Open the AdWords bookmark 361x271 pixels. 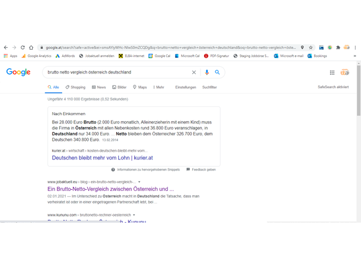[x=65, y=56]
